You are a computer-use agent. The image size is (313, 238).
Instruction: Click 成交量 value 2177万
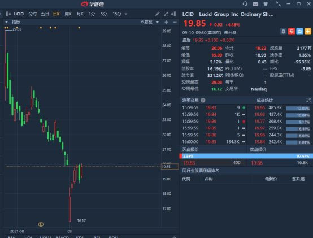tap(304, 48)
